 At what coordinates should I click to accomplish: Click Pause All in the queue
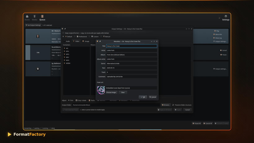197,123
